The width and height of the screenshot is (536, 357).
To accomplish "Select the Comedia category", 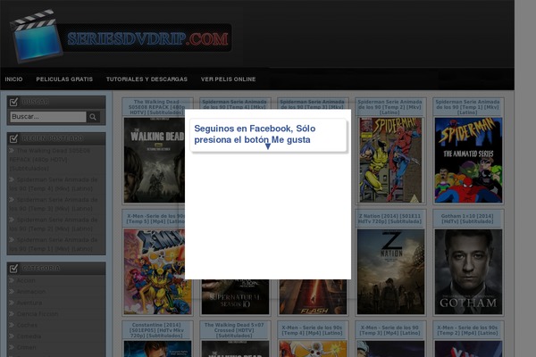I will point(29,336).
